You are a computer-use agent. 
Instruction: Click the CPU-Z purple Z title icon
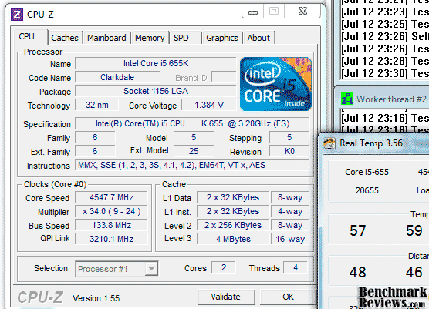17,15
